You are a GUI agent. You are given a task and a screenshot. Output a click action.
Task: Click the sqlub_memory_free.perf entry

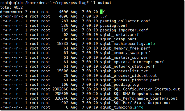[125, 48]
